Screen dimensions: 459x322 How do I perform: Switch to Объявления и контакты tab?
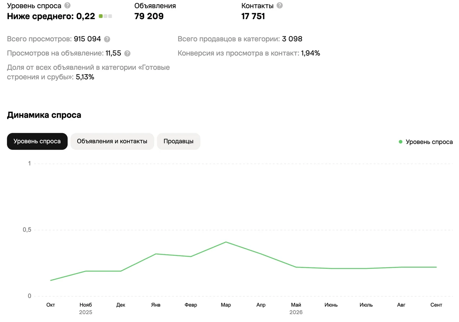(x=112, y=141)
